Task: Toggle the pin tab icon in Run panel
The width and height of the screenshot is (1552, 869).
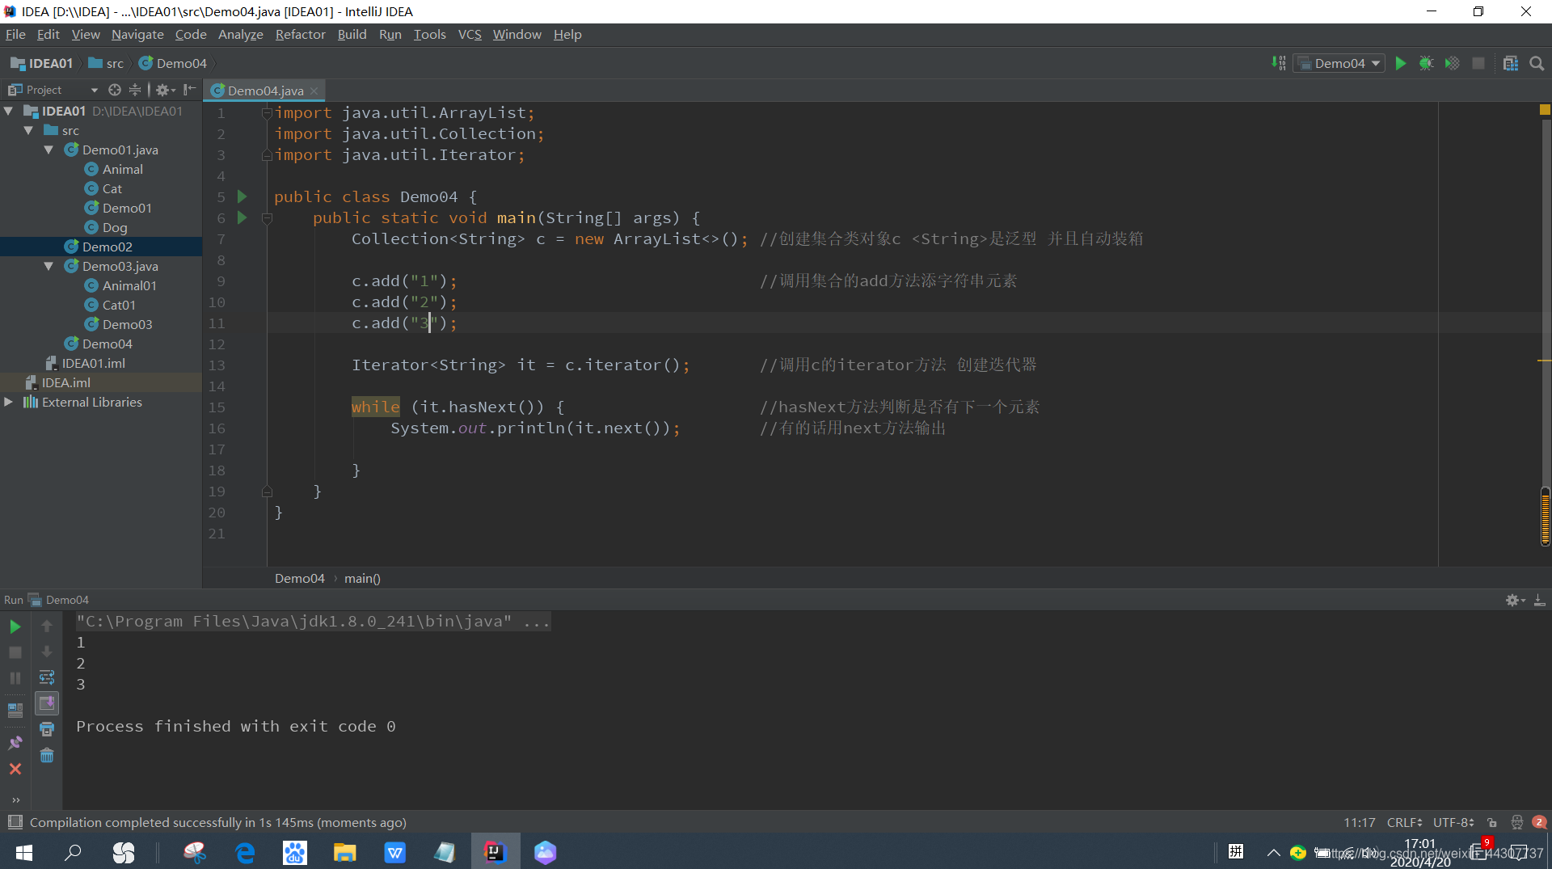Action: point(15,742)
